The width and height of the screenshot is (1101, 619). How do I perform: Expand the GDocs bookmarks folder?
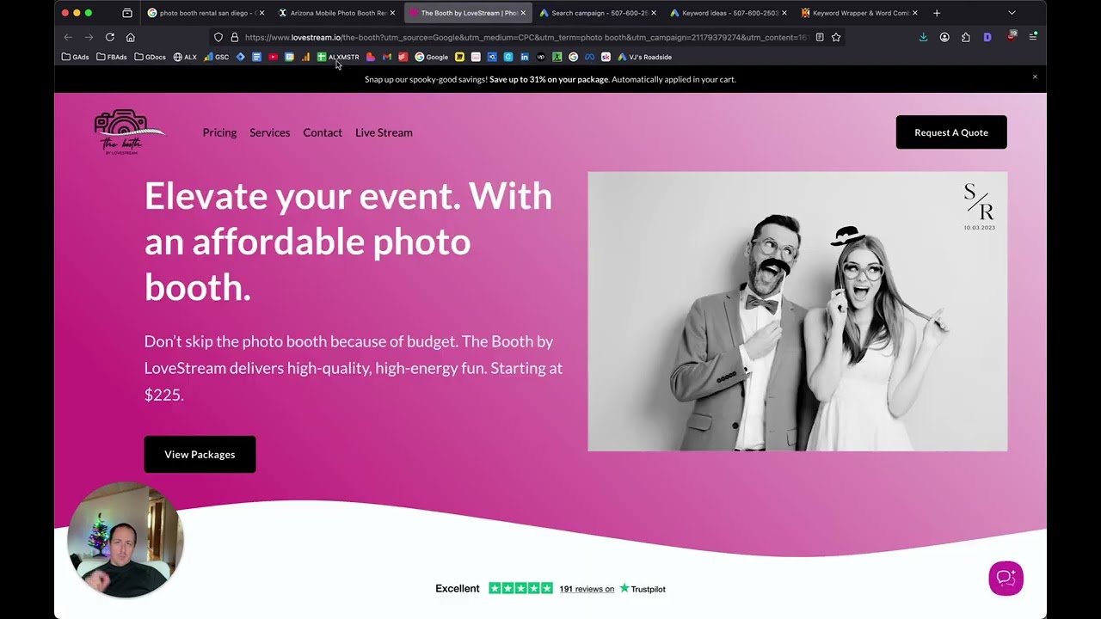pyautogui.click(x=151, y=57)
